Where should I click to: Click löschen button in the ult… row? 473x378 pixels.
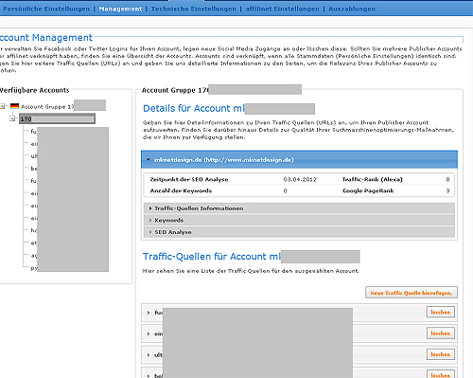click(x=441, y=354)
